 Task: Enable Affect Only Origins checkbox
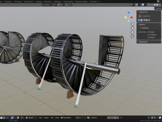(x=148, y=32)
